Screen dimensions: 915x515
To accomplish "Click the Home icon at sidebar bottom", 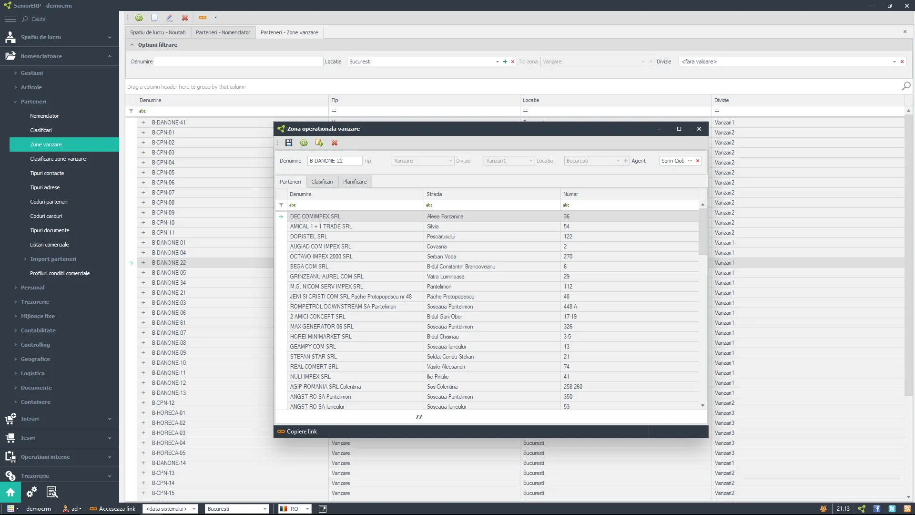I will 10,492.
